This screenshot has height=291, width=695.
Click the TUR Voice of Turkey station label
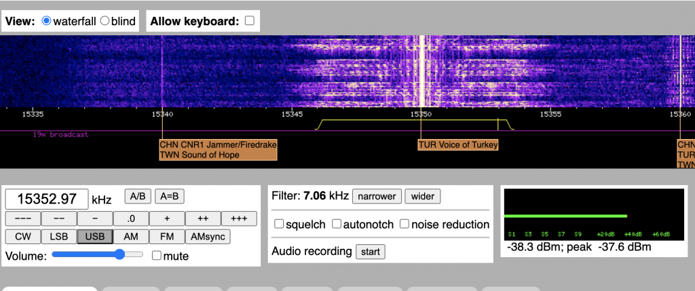[458, 144]
